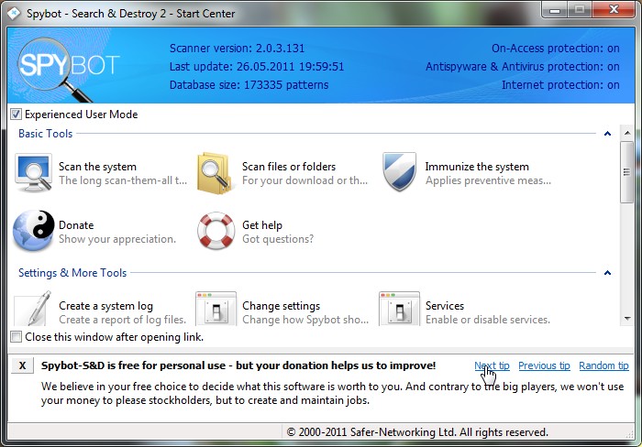
Task: Click the vertical scrollbar thumb
Action: [x=626, y=172]
